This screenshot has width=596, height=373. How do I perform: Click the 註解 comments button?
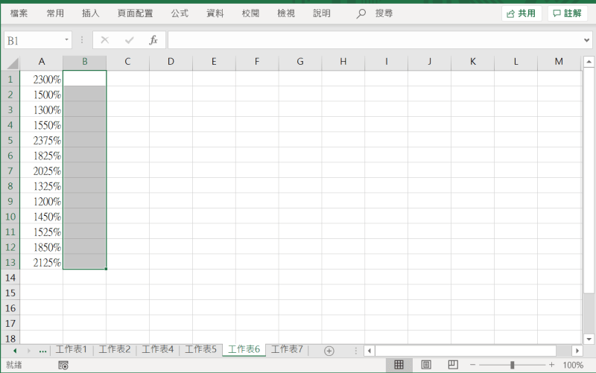point(567,13)
